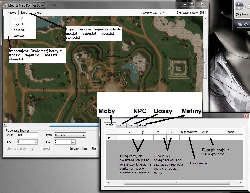The image size is (250, 193).
Task: Switch to the regen tab
Action: [x=110, y=125]
